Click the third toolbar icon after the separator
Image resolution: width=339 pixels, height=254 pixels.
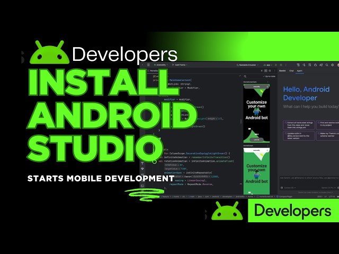[309, 65]
